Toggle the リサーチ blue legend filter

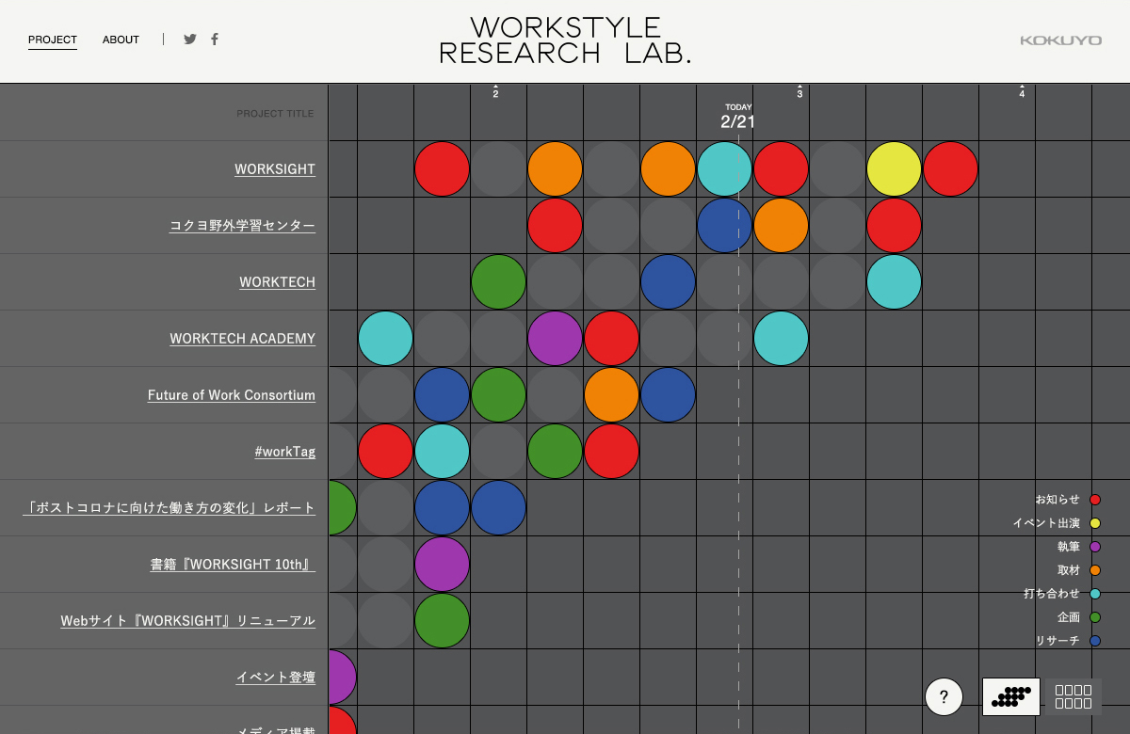(x=1068, y=641)
